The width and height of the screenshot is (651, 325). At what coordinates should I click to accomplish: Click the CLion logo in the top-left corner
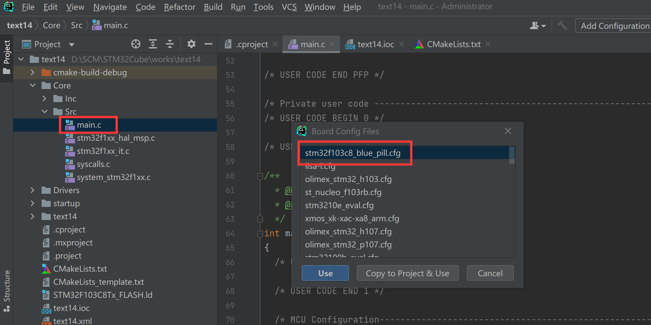[8, 7]
